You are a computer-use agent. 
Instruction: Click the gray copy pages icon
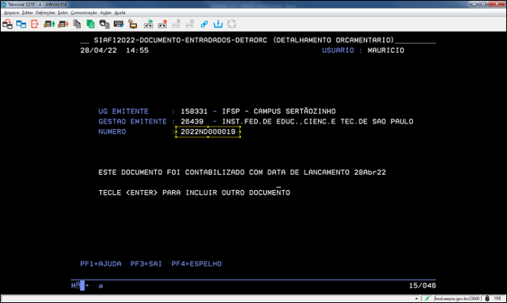[77, 24]
